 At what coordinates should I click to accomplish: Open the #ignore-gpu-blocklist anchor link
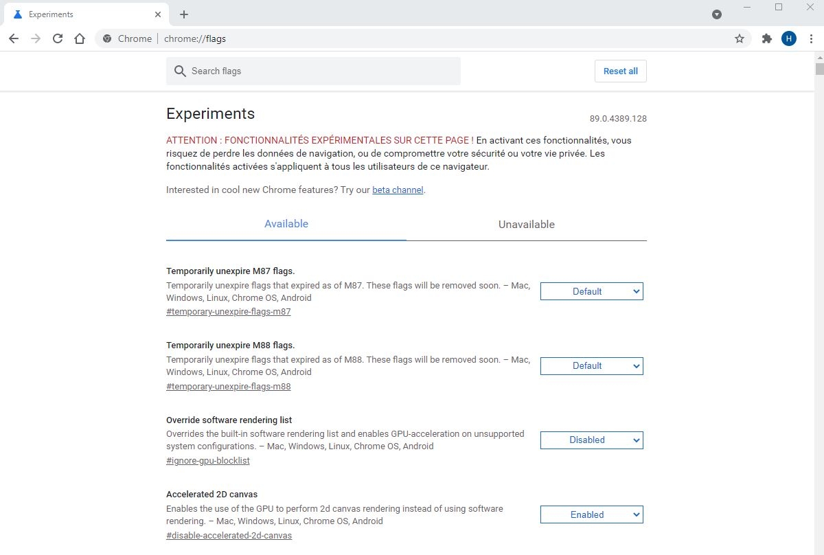click(208, 461)
